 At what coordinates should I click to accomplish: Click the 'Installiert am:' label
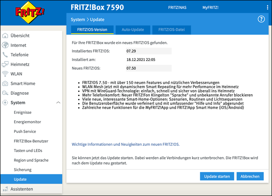pyautogui.click(x=84, y=60)
